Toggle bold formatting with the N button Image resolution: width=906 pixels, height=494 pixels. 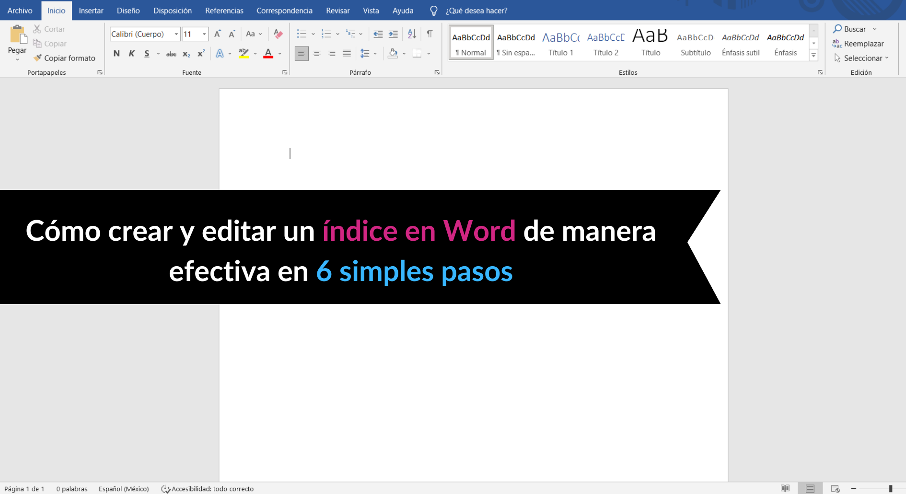coord(116,53)
